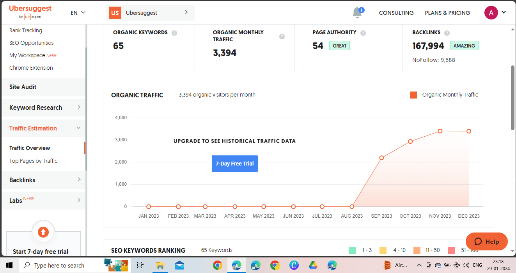The width and height of the screenshot is (516, 273).
Task: Click 7-Day Free Trial button
Action: 235,164
